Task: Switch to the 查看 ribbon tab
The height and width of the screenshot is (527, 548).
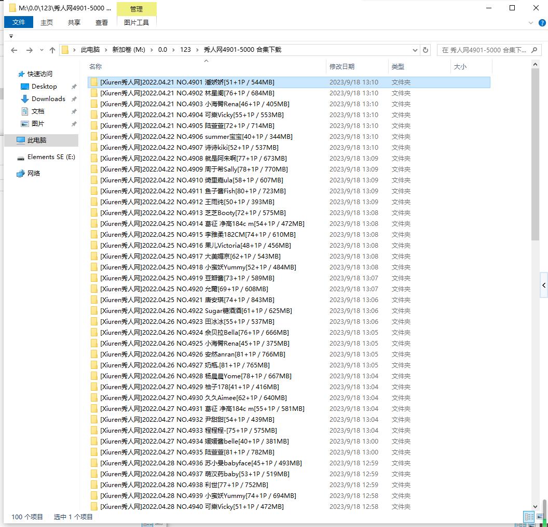Action: point(102,22)
